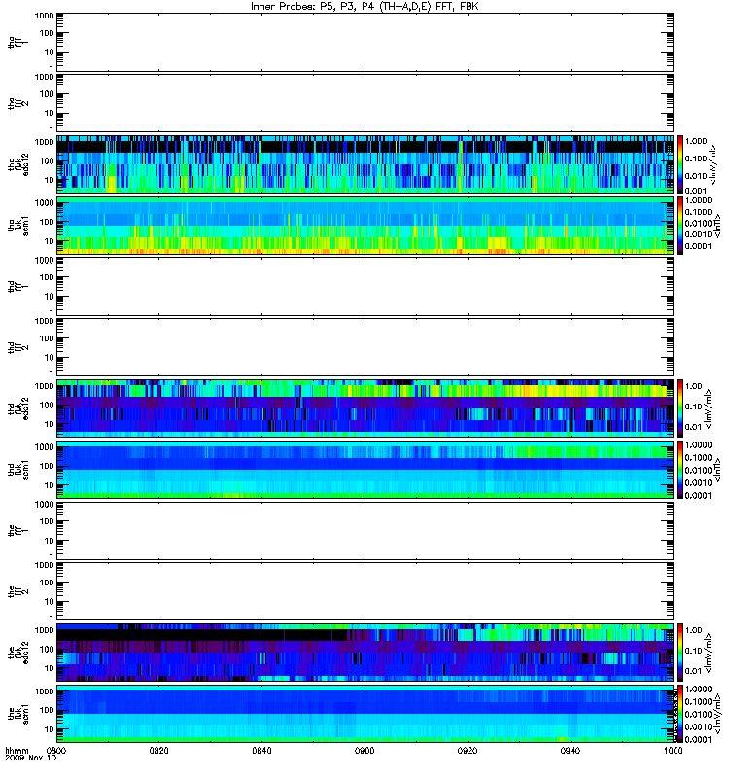Click the "0900" time axis label
The height and width of the screenshot is (778, 729).
364,750
